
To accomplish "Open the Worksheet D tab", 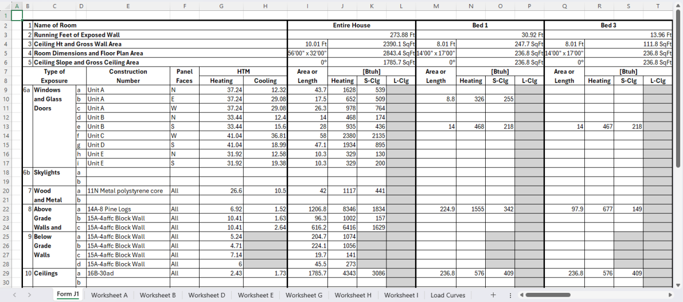I will (206, 295).
